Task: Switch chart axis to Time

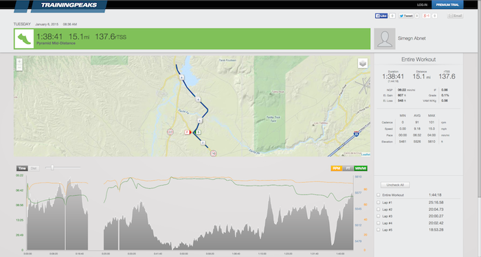Action: point(22,168)
